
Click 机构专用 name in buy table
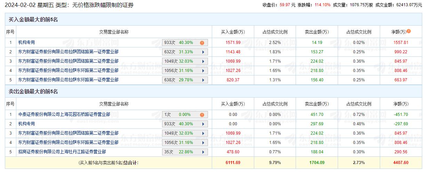(27, 43)
